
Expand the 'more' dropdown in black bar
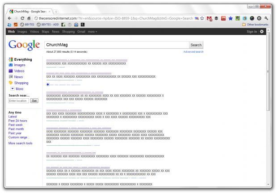tap(92, 32)
